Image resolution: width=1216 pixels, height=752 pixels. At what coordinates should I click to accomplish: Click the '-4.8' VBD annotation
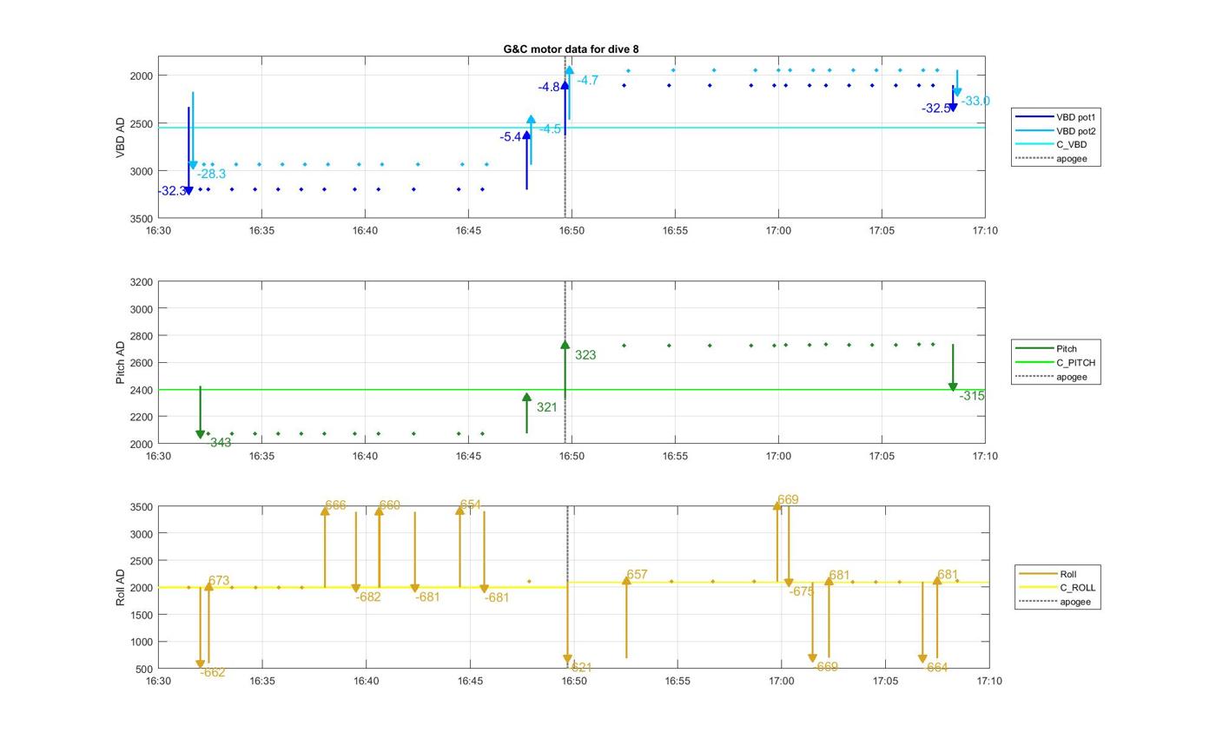pyautogui.click(x=549, y=87)
